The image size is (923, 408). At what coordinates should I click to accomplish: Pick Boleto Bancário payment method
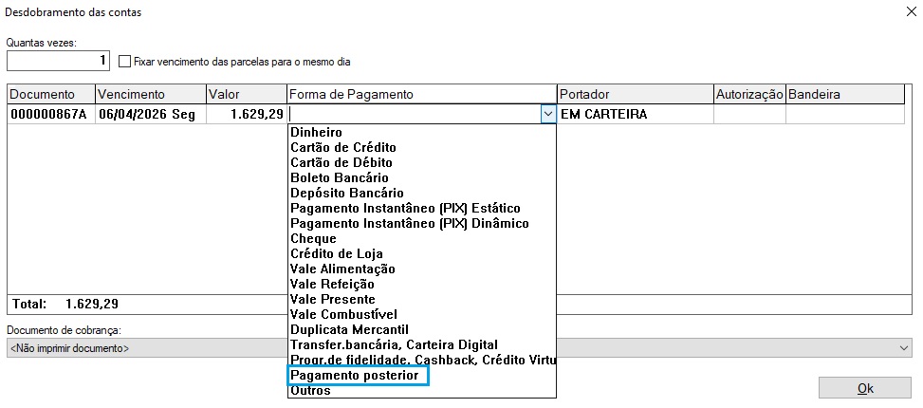pos(340,178)
